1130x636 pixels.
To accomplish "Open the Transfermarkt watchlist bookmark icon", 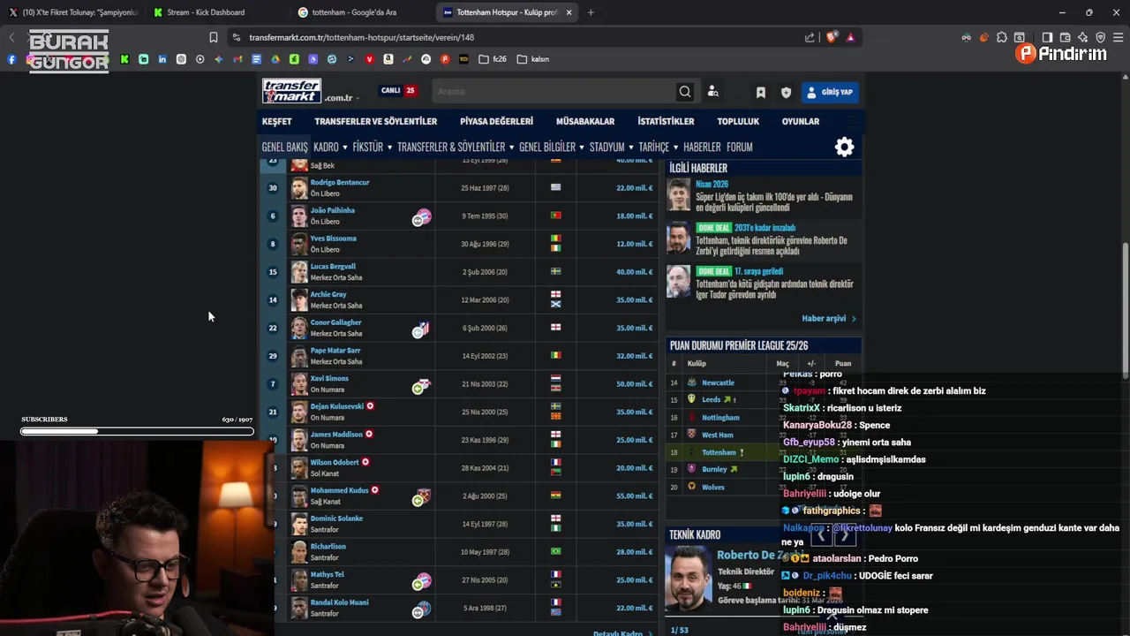I will [x=760, y=92].
